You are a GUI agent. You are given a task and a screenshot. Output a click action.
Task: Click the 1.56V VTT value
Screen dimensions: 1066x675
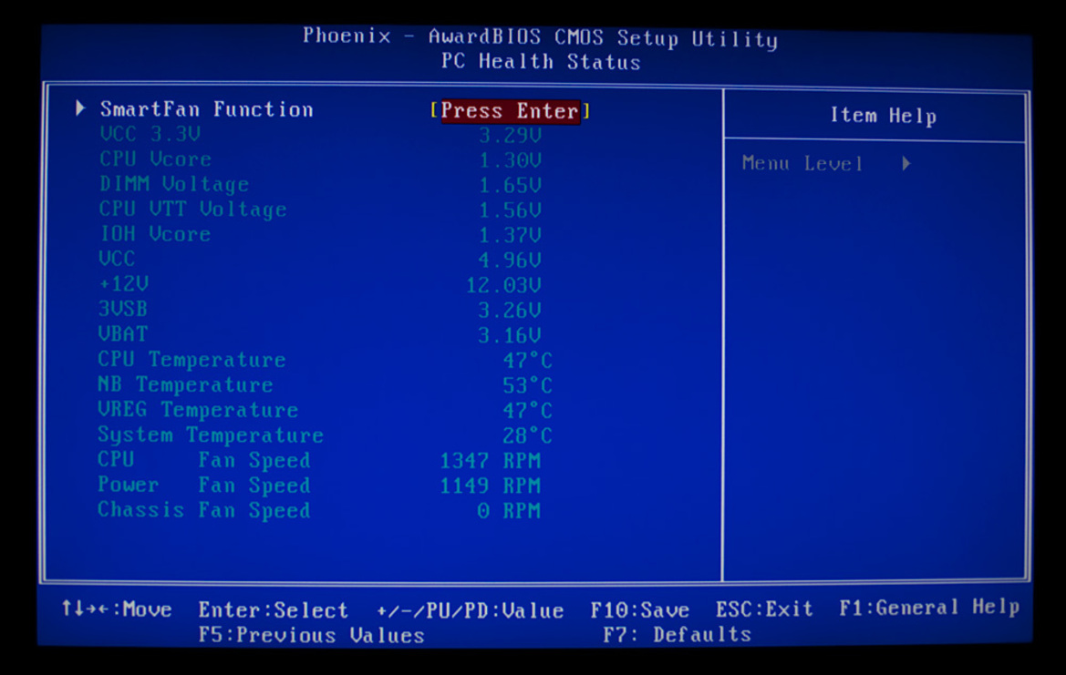click(510, 210)
